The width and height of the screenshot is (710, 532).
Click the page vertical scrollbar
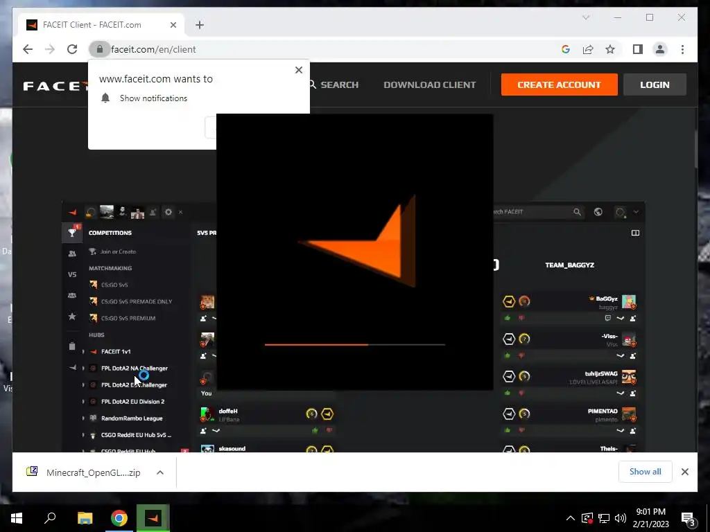pyautogui.click(x=695, y=150)
